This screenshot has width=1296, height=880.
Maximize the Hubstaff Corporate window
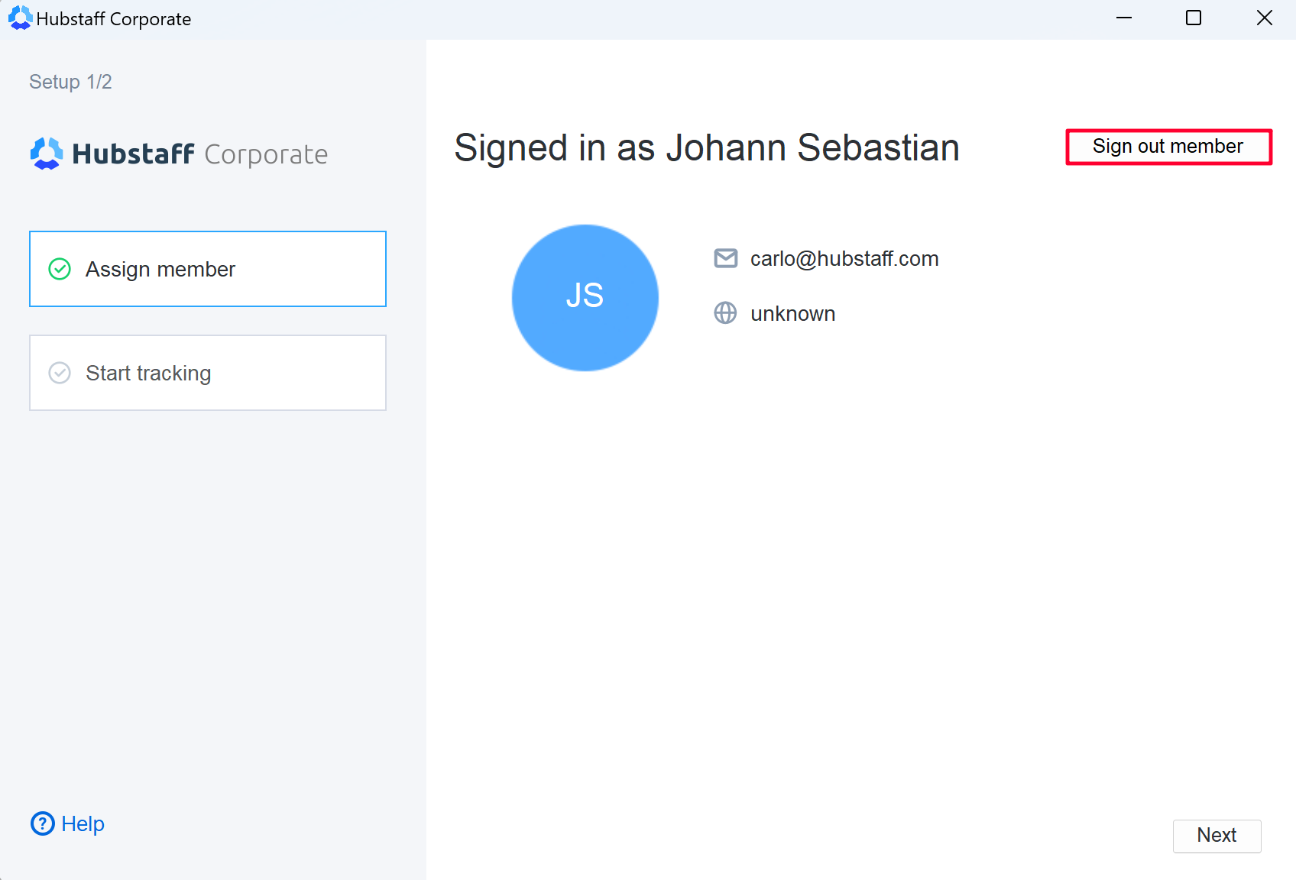click(1194, 18)
